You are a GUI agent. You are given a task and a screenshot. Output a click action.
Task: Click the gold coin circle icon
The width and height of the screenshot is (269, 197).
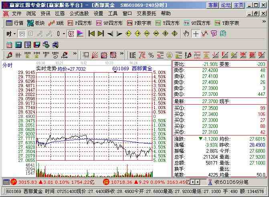pos(169,55)
